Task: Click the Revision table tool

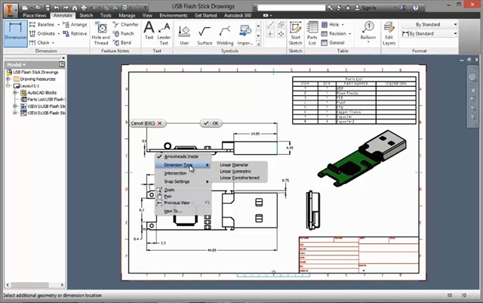Action: (334, 33)
